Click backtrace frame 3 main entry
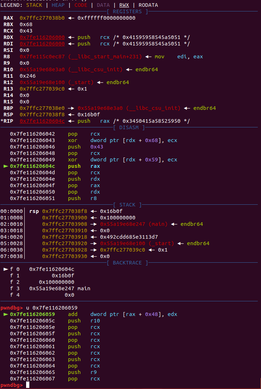 [60, 288]
